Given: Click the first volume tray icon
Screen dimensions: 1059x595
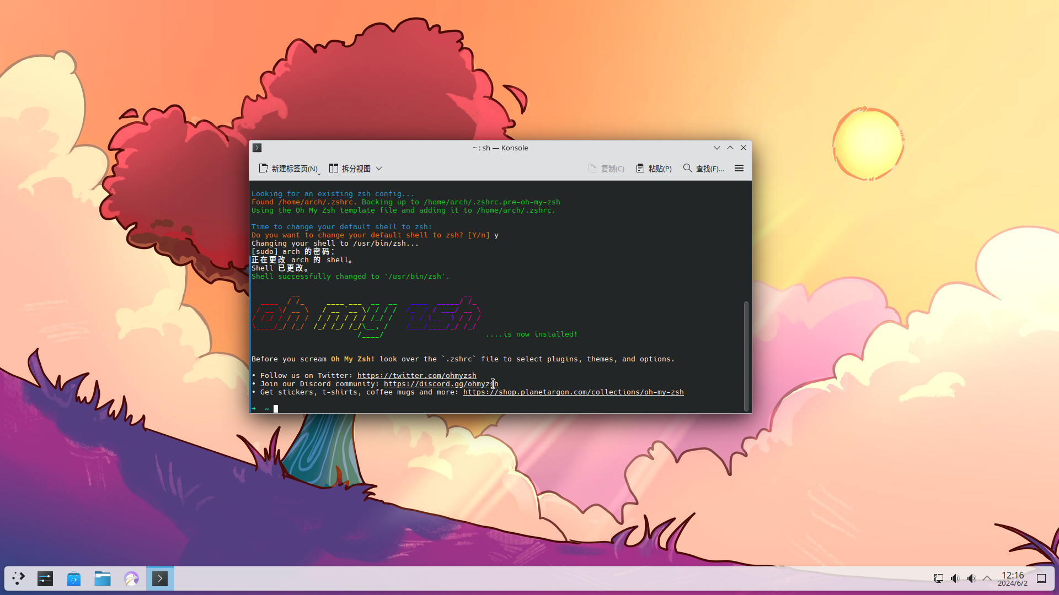Looking at the screenshot, I should click(955, 578).
